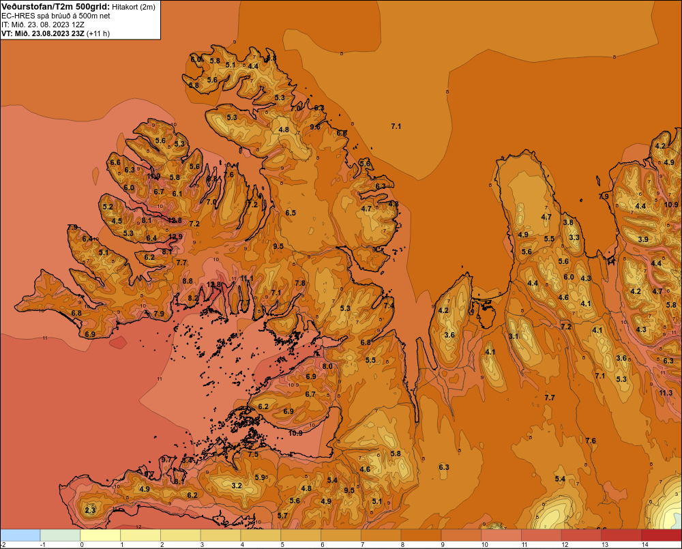Pick the 4 to 5 degree legend swatch

(261, 535)
